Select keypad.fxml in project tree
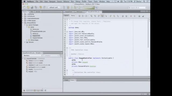The width and height of the screenshot is (172, 96). [x=36, y=36]
